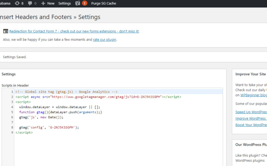Click the function gtag() code line
The width and height of the screenshot is (267, 166).
tap(60, 112)
